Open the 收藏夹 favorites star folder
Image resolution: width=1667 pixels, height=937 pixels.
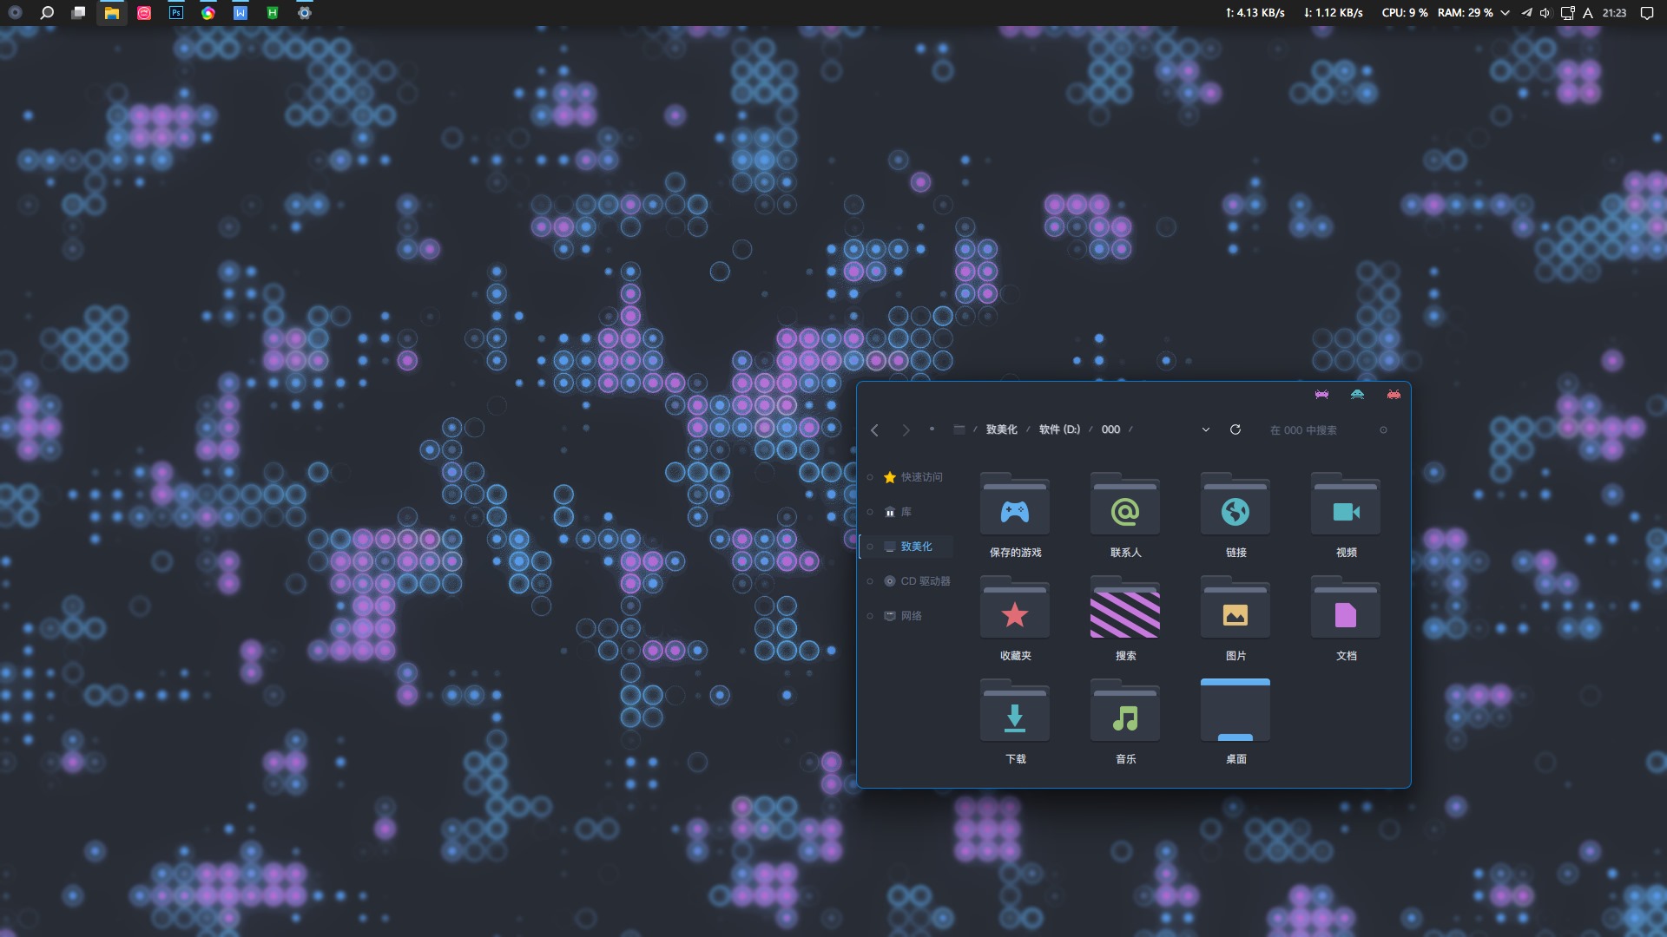(x=1014, y=615)
